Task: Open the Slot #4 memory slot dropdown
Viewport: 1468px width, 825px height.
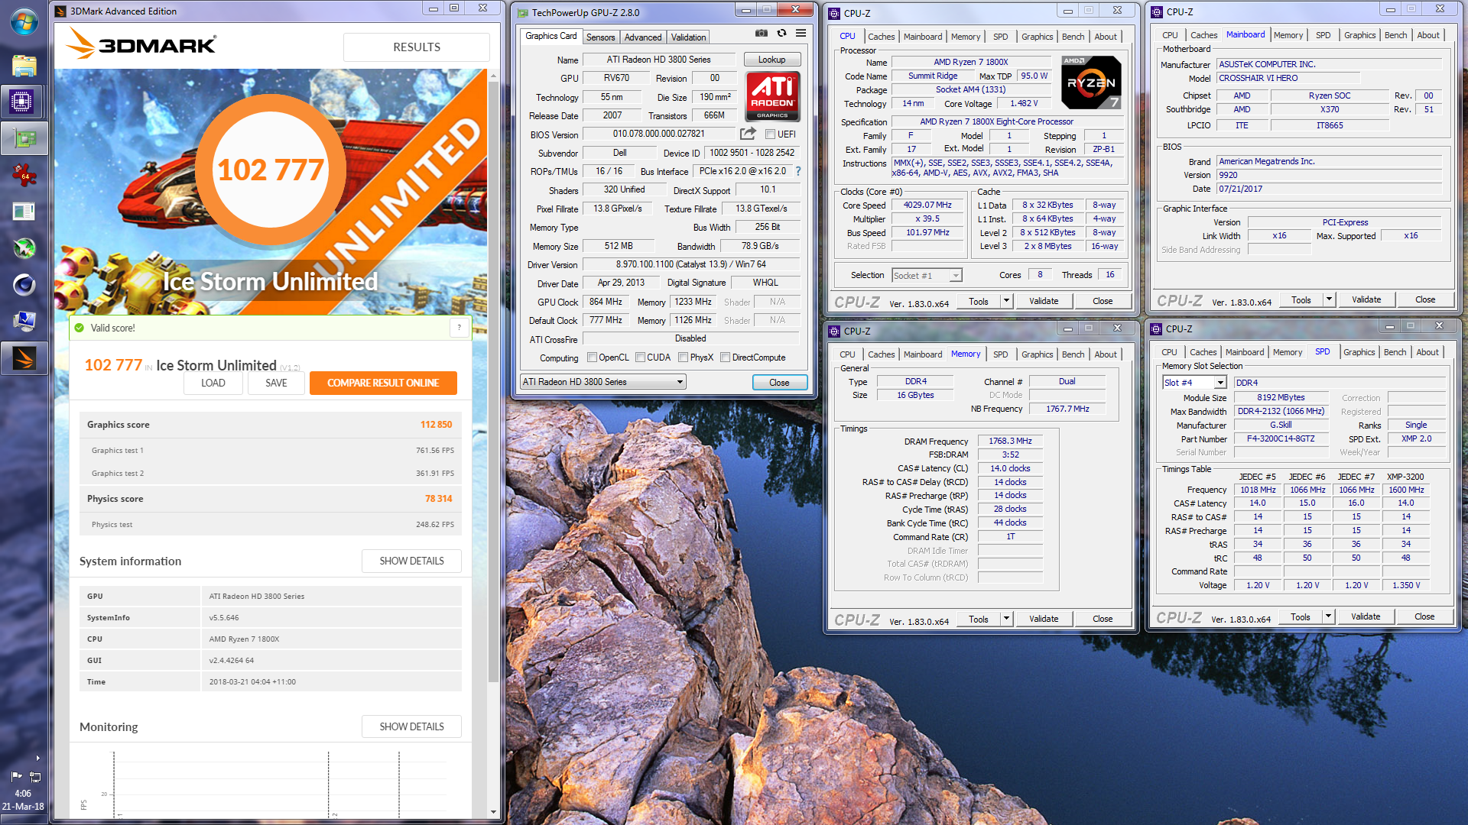Action: click(1196, 383)
